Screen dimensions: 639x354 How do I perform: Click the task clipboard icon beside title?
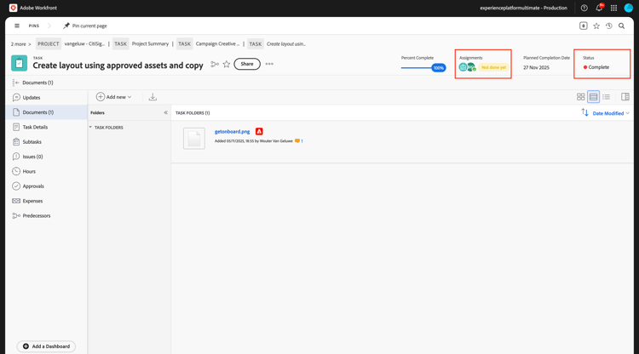click(19, 64)
